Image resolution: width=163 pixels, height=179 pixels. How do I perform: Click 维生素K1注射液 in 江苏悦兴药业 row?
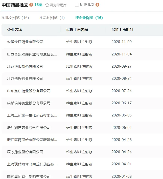pos(79,78)
